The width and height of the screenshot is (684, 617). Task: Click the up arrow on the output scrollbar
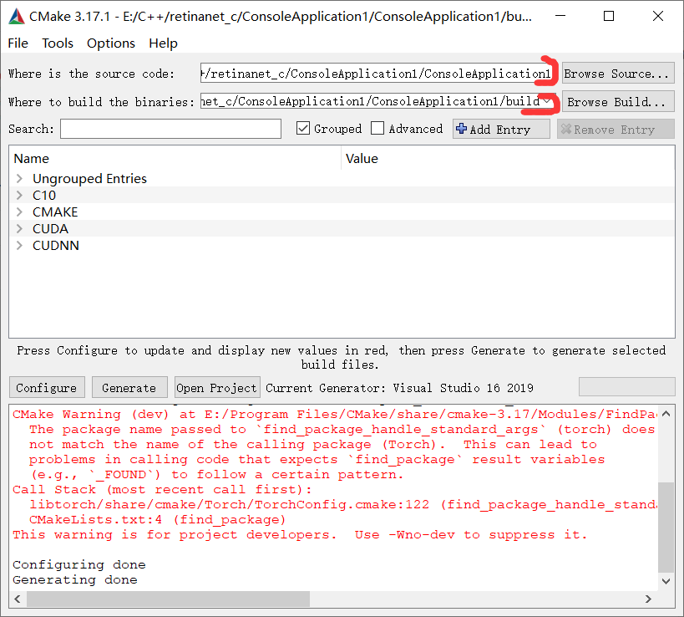click(x=666, y=412)
